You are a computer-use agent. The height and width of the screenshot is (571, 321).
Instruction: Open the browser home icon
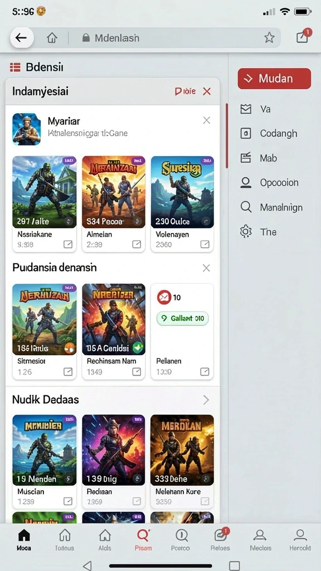coord(52,37)
